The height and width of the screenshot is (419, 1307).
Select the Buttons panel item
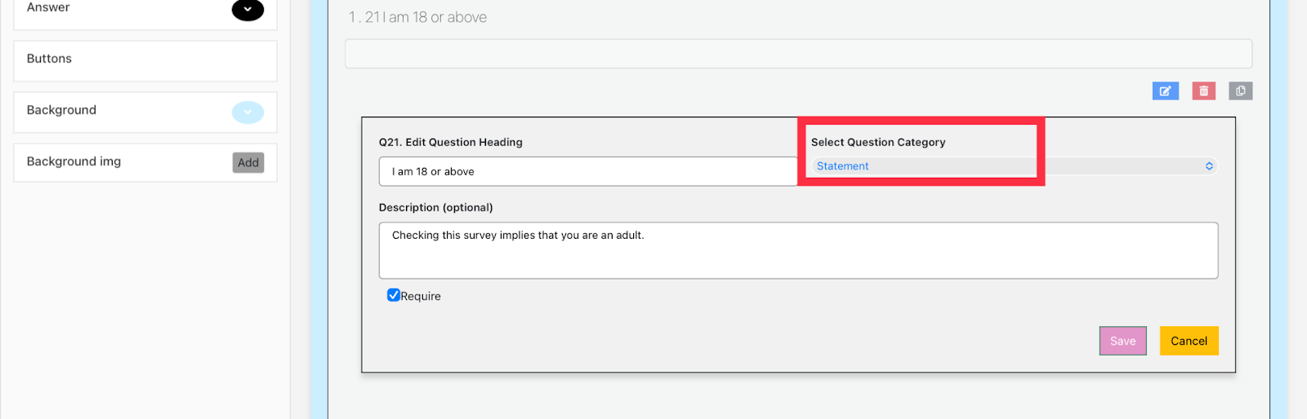point(145,60)
